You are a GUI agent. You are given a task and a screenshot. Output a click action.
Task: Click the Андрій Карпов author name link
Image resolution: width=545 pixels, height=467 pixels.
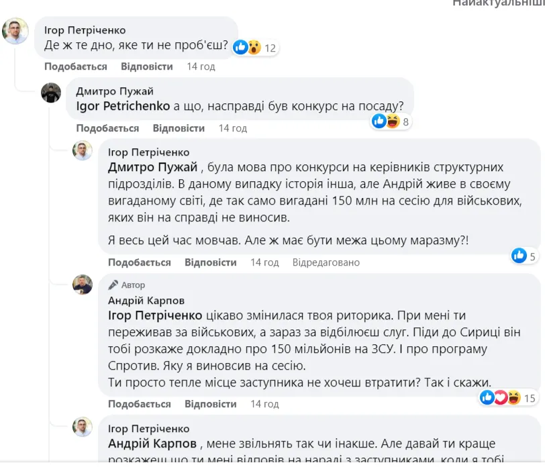click(x=146, y=301)
